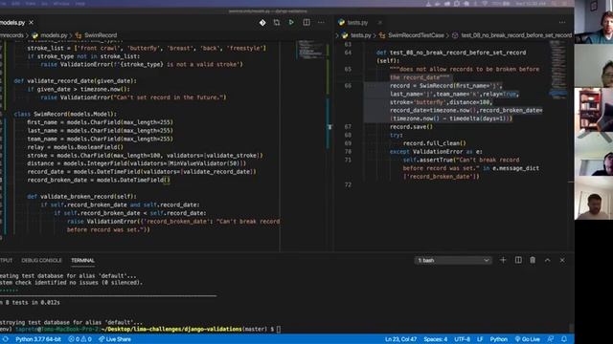Viewport: 613px width, 344px height.
Task: Split the models.py editor to the right
Action: tap(306, 23)
